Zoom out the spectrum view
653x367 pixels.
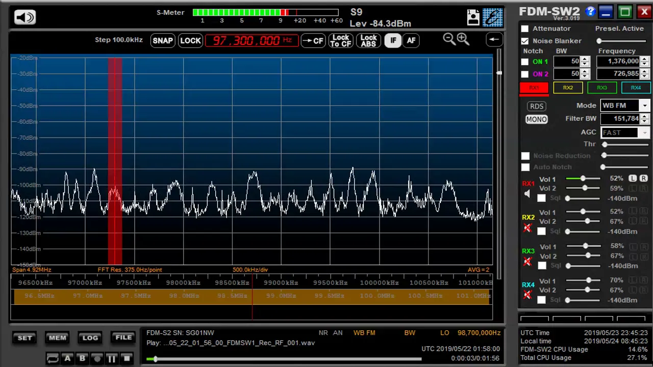(x=449, y=39)
